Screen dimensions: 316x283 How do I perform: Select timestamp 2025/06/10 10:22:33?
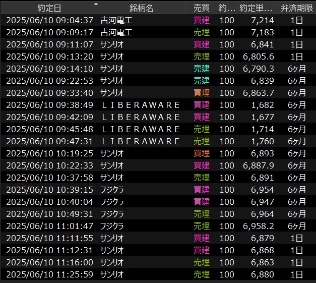coord(49,165)
